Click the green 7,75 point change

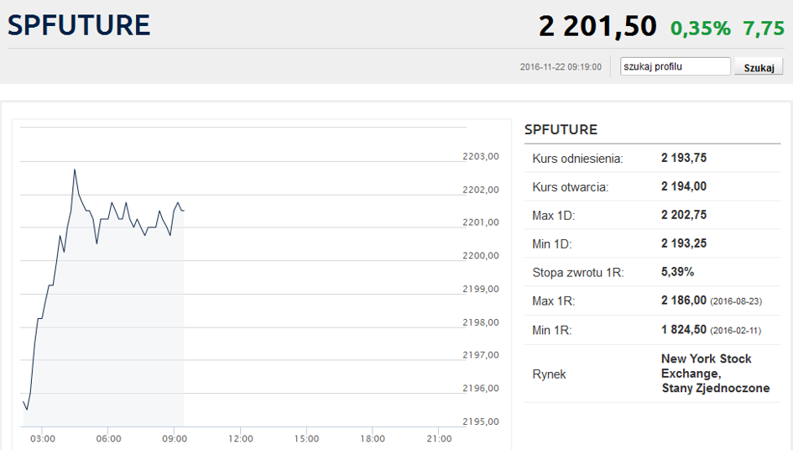tap(764, 29)
